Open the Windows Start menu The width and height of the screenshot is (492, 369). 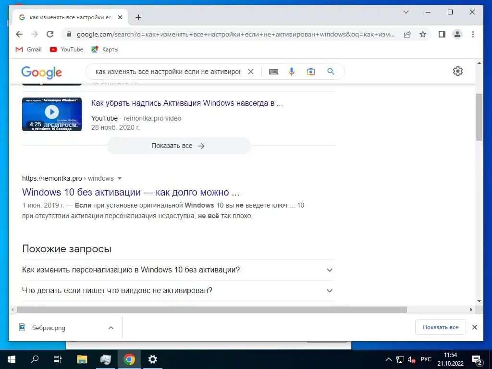(x=12, y=359)
